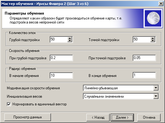Click the 'Грубой подстройки' label text
Viewport: 165px width, 123px height.
pyautogui.click(x=25, y=40)
